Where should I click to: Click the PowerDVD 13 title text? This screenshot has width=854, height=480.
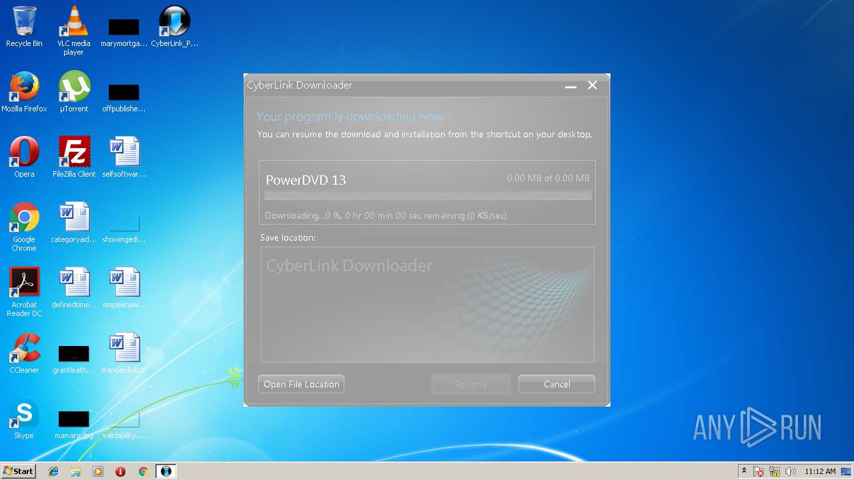[x=306, y=180]
